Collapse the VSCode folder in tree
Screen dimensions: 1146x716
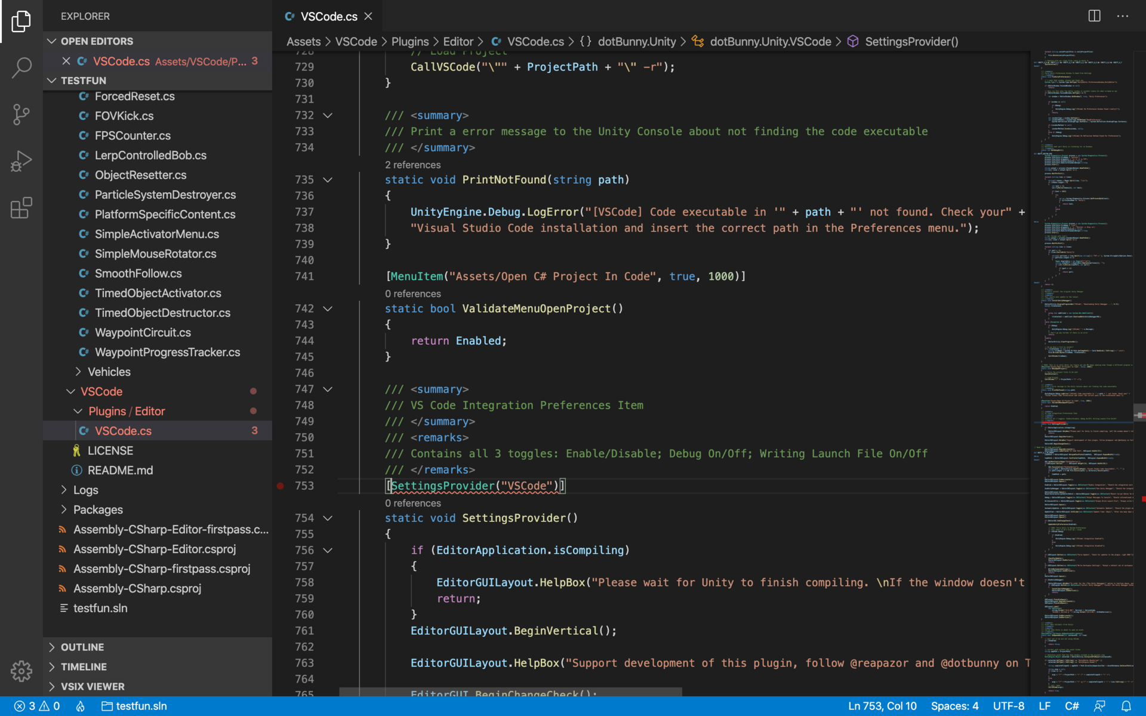(x=70, y=391)
